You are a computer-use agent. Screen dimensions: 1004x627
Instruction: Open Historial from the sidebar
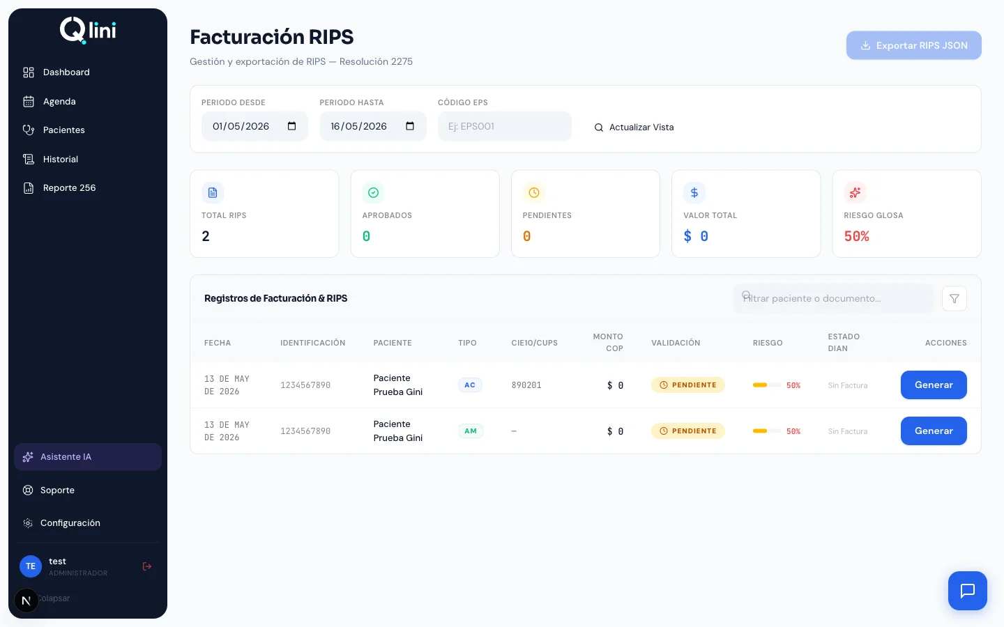88,160
